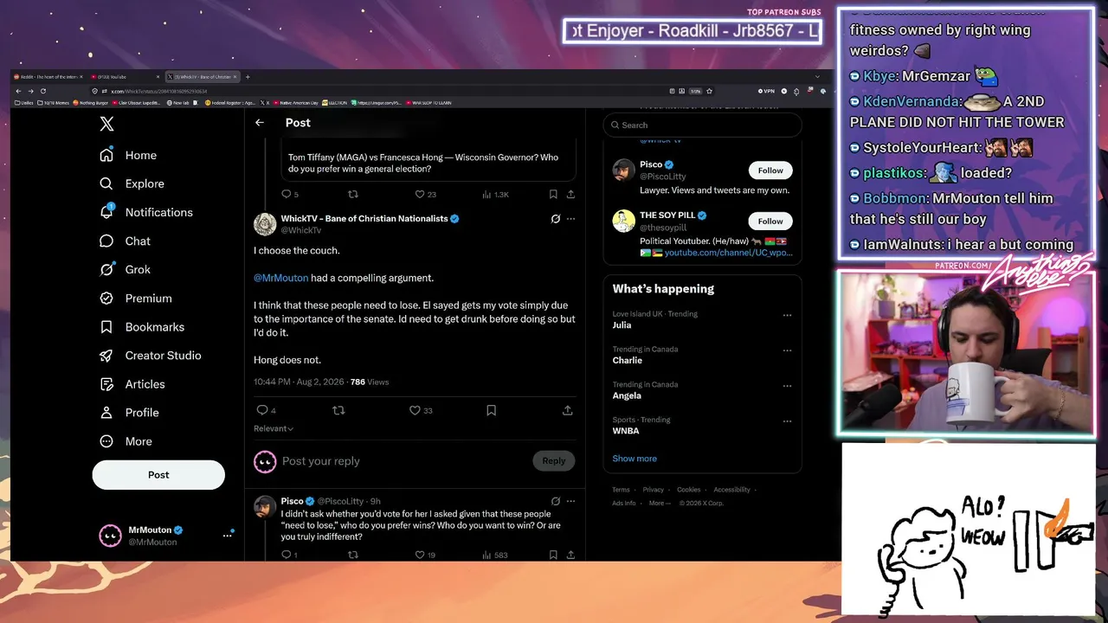Reply to the WhickTV post
The width and height of the screenshot is (1108, 623).
(x=262, y=410)
